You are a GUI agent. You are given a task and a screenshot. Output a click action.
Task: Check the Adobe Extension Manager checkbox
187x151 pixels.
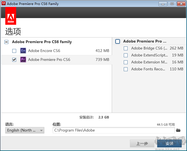(126, 62)
